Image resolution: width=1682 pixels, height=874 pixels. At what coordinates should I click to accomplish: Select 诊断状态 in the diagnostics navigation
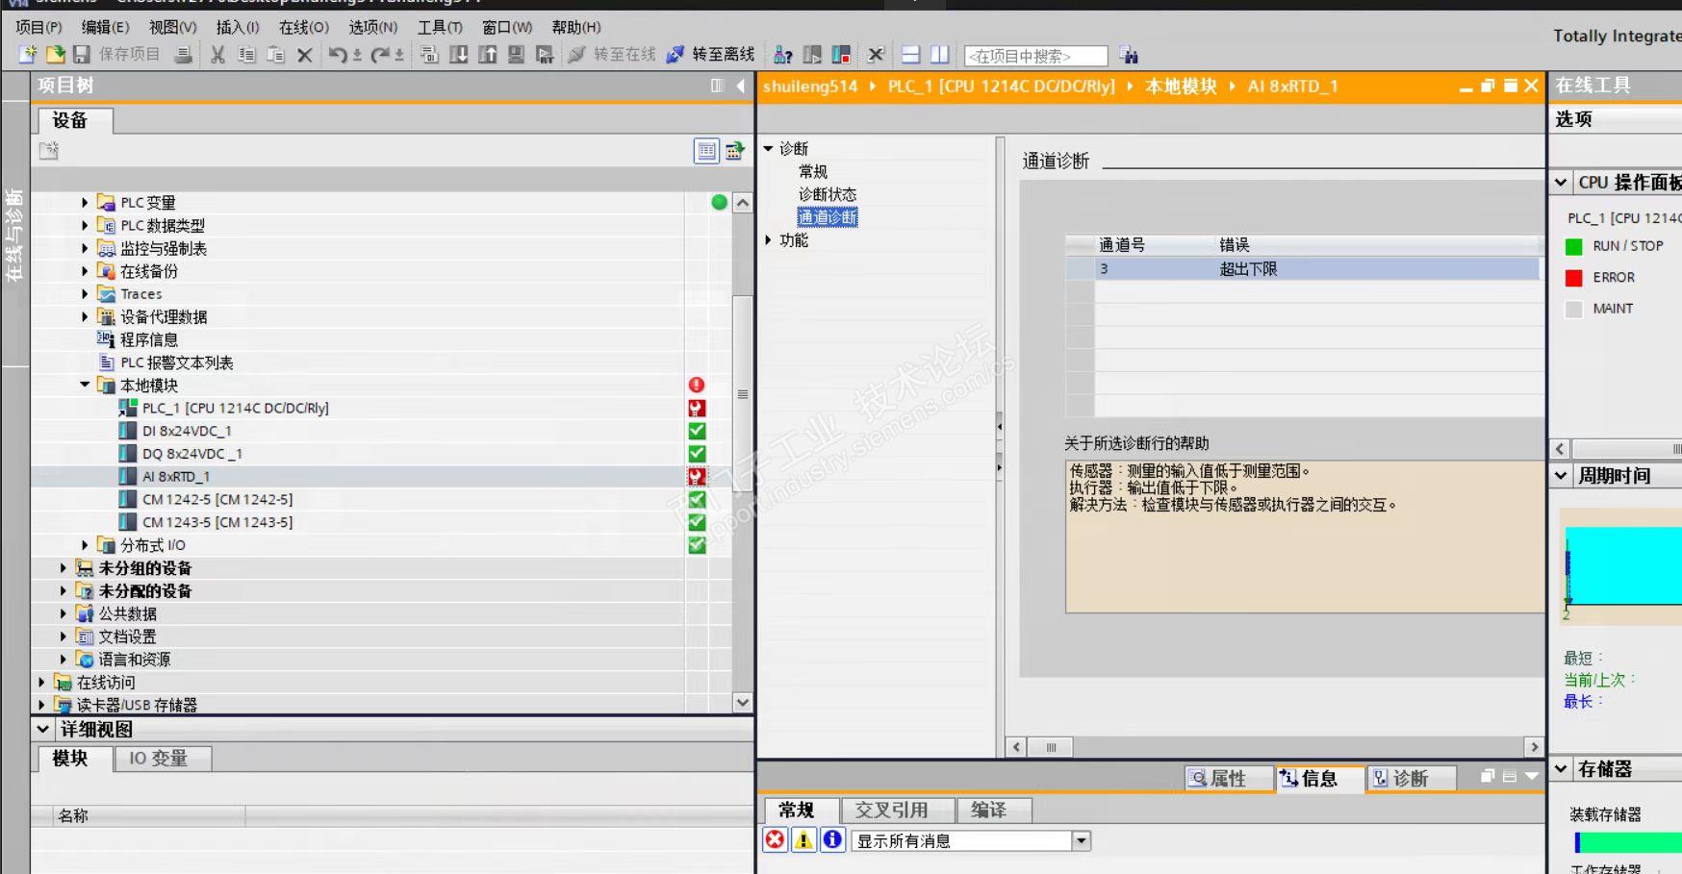pyautogui.click(x=828, y=194)
